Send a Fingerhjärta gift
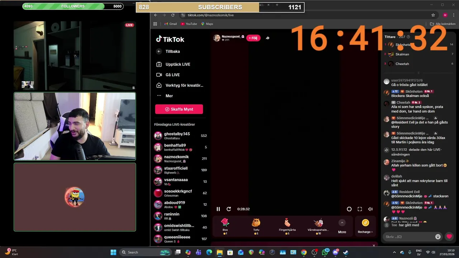This screenshot has height=258, width=459. pos(287,226)
